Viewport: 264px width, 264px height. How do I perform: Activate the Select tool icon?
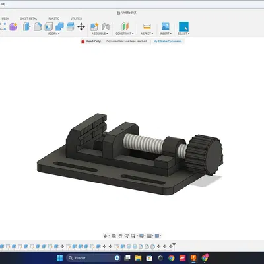tap(183, 26)
